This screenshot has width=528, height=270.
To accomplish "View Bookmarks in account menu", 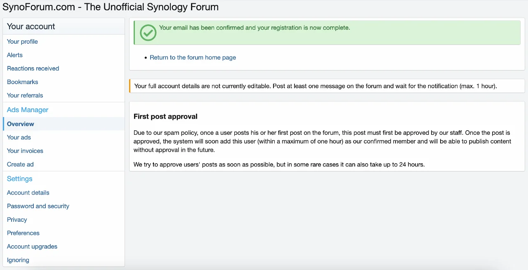I will [23, 82].
